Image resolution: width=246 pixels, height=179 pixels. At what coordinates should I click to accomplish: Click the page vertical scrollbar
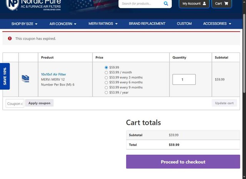[244, 53]
